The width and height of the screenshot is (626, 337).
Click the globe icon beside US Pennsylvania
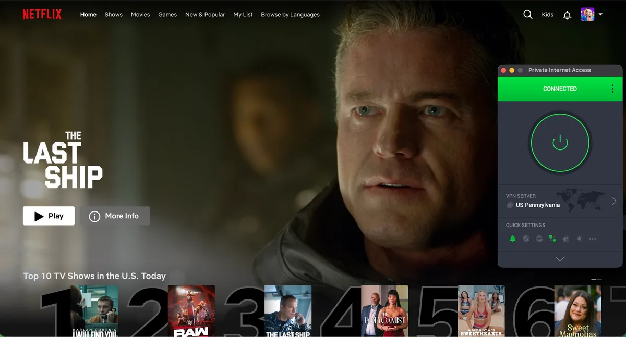click(x=510, y=205)
